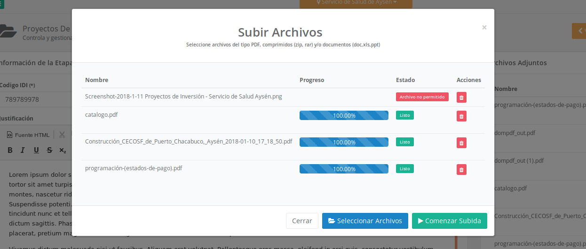Open dompdf_out.pdf in Archivos Adjuntos

tap(515, 133)
